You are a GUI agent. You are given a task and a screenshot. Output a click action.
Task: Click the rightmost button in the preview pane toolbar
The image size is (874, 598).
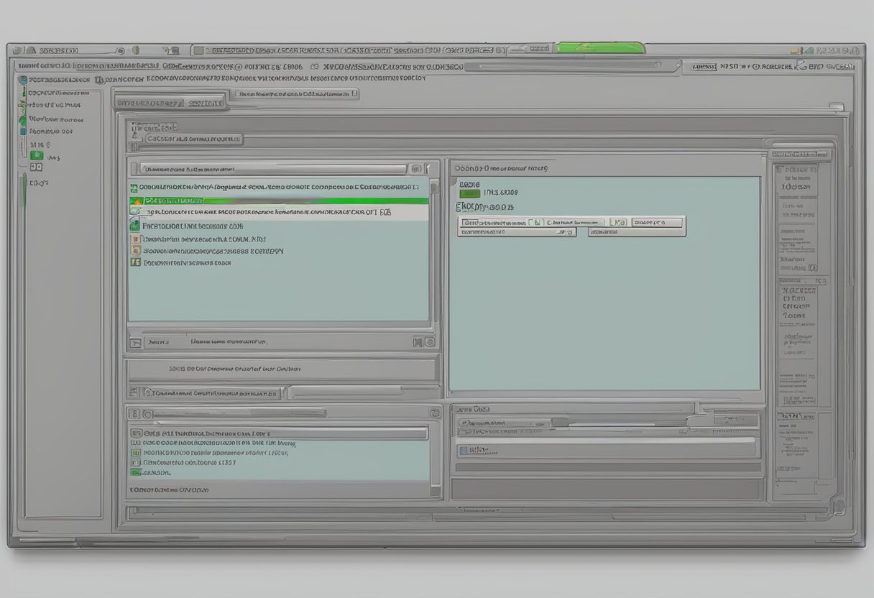[x=656, y=223]
